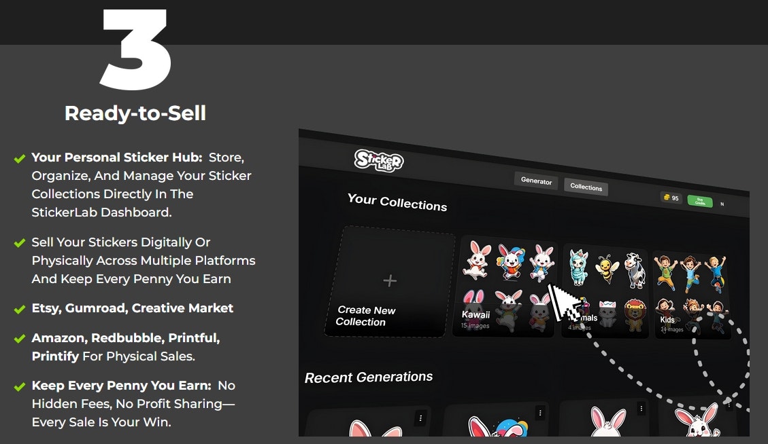Click the Create New Collection label

[365, 316]
